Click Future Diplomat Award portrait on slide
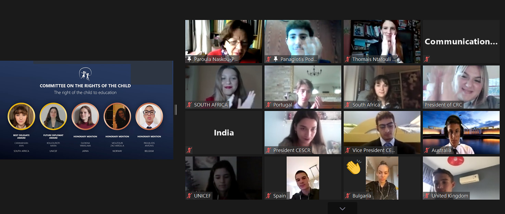 pos(53,116)
